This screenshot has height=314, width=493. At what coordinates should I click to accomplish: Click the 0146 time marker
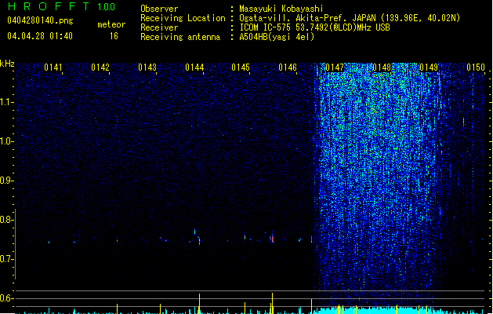[x=288, y=68]
